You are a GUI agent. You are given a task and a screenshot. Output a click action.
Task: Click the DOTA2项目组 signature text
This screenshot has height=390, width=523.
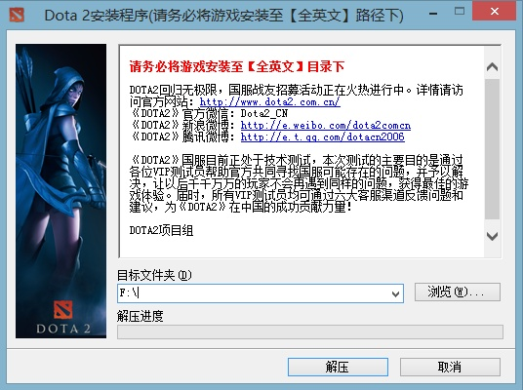point(161,230)
